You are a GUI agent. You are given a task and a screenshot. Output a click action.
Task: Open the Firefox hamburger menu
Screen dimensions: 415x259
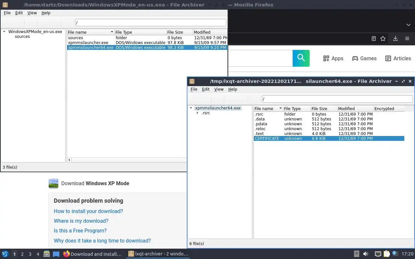click(x=407, y=39)
